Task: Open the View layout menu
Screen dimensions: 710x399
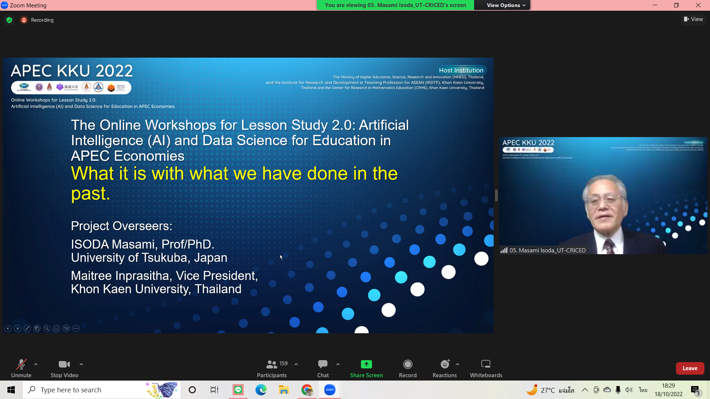Action: [x=693, y=19]
